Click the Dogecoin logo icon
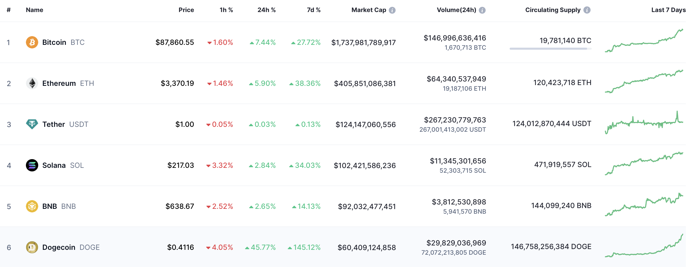 (32, 248)
